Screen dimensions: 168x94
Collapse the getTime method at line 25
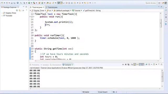(x=34, y=49)
